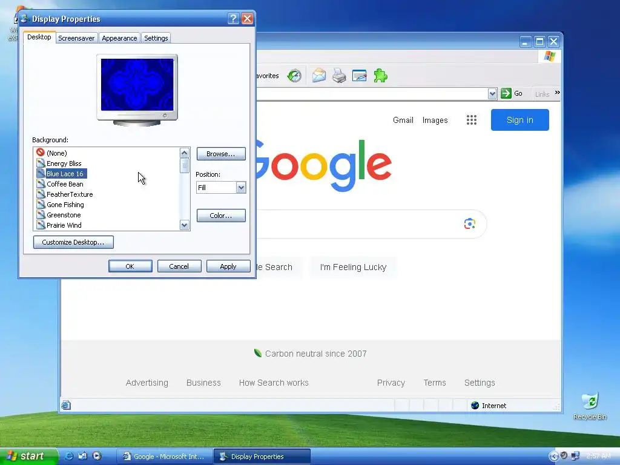Click the Edit page icon in toolbar
Image resolution: width=620 pixels, height=465 pixels.
tap(359, 75)
